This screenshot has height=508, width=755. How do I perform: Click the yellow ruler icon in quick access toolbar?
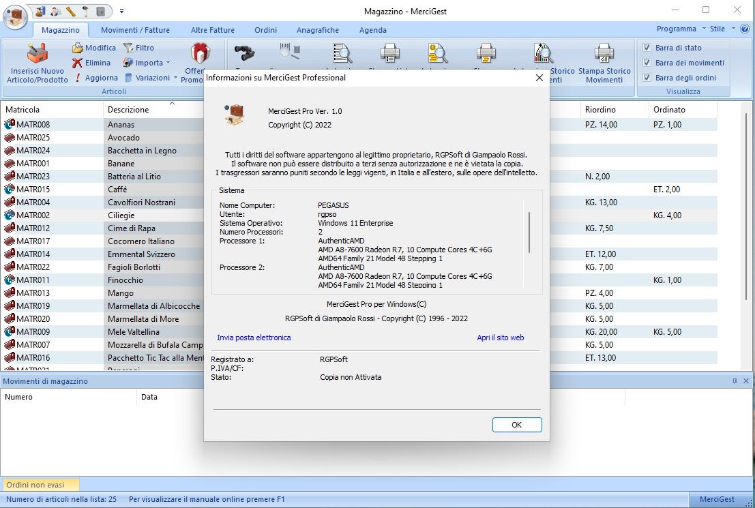coord(71,11)
